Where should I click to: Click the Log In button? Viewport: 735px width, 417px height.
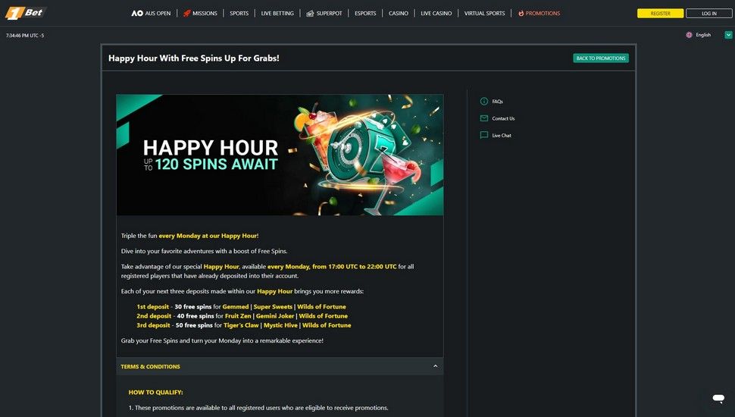pos(708,13)
